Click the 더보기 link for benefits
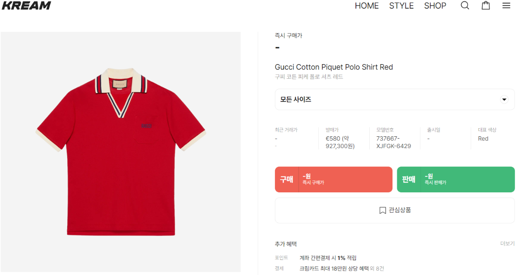This screenshot has height=275, width=517. pyautogui.click(x=507, y=244)
